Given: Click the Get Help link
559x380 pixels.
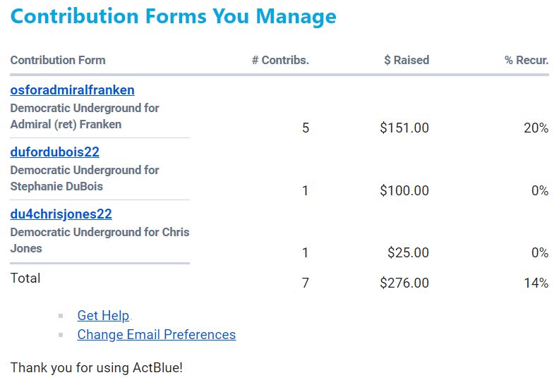Looking at the screenshot, I should coord(103,316).
